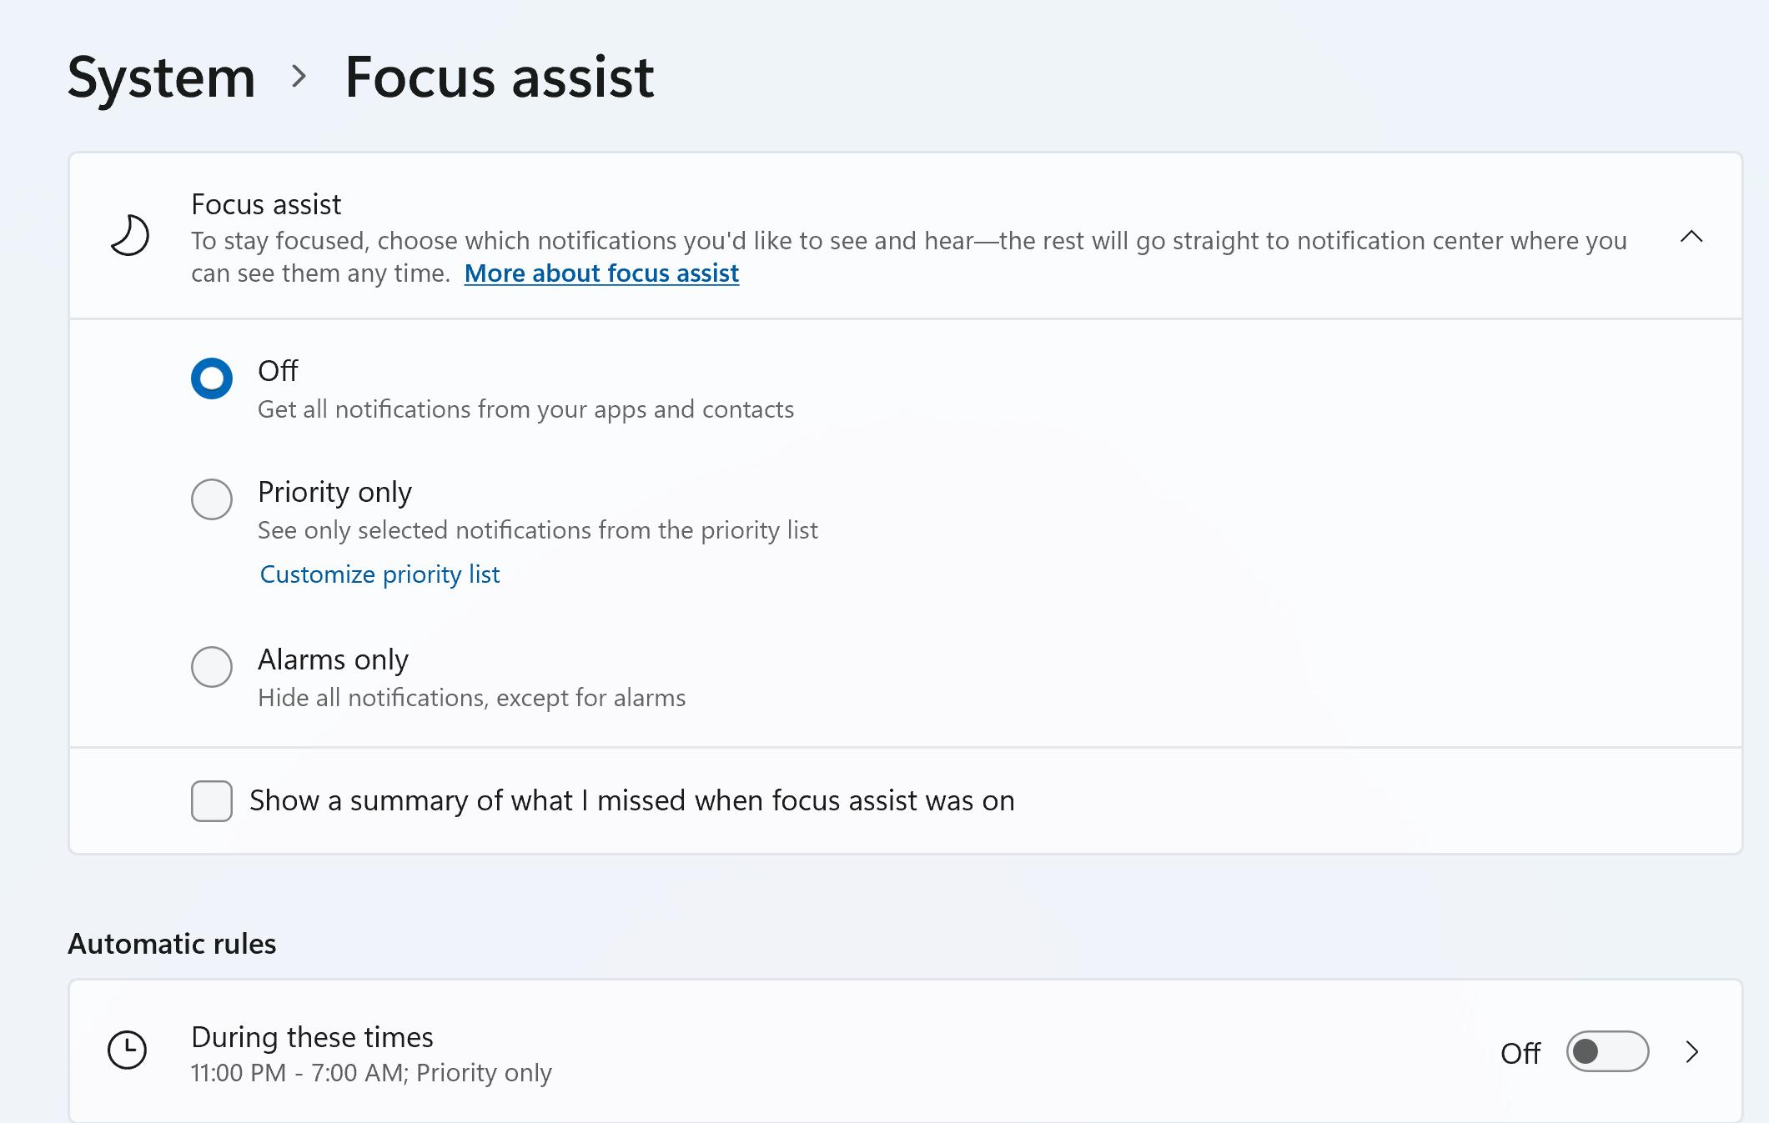Viewport: 1769px width, 1123px height.
Task: Enable the missed notifications summary checkbox
Action: coord(212,801)
